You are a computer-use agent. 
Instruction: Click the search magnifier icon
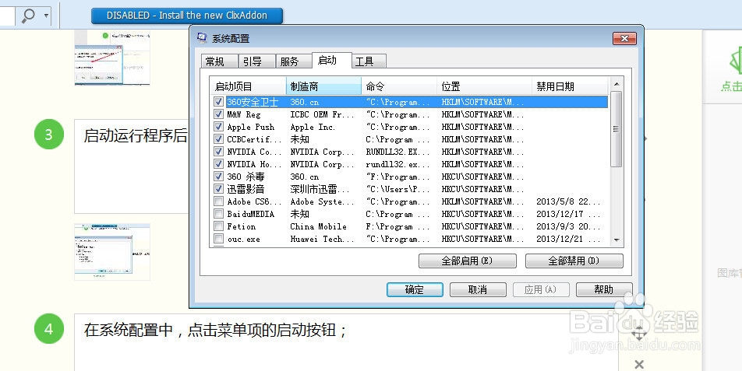tap(28, 16)
